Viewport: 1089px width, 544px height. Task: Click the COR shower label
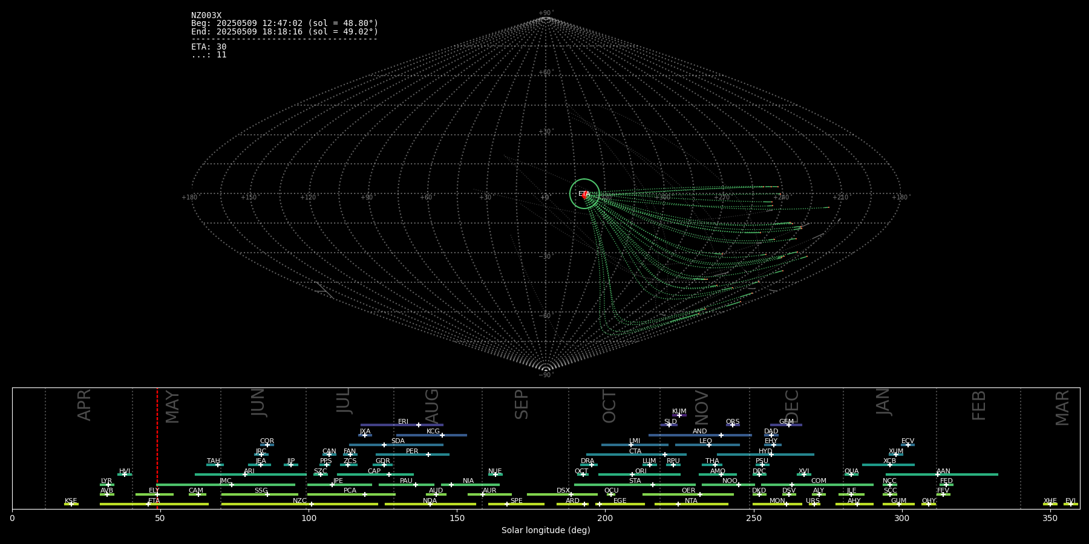coord(267,441)
